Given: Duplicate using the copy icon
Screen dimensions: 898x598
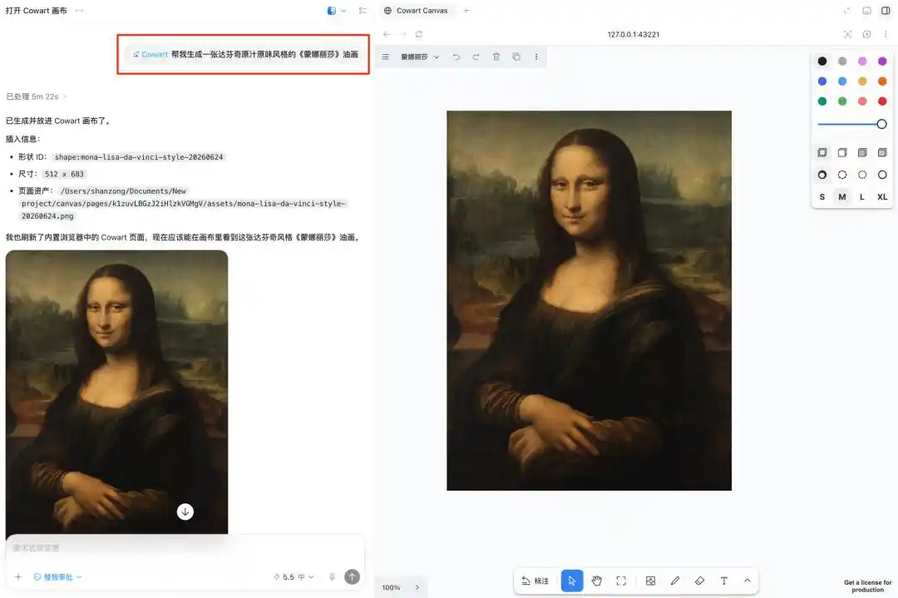Looking at the screenshot, I should 516,57.
